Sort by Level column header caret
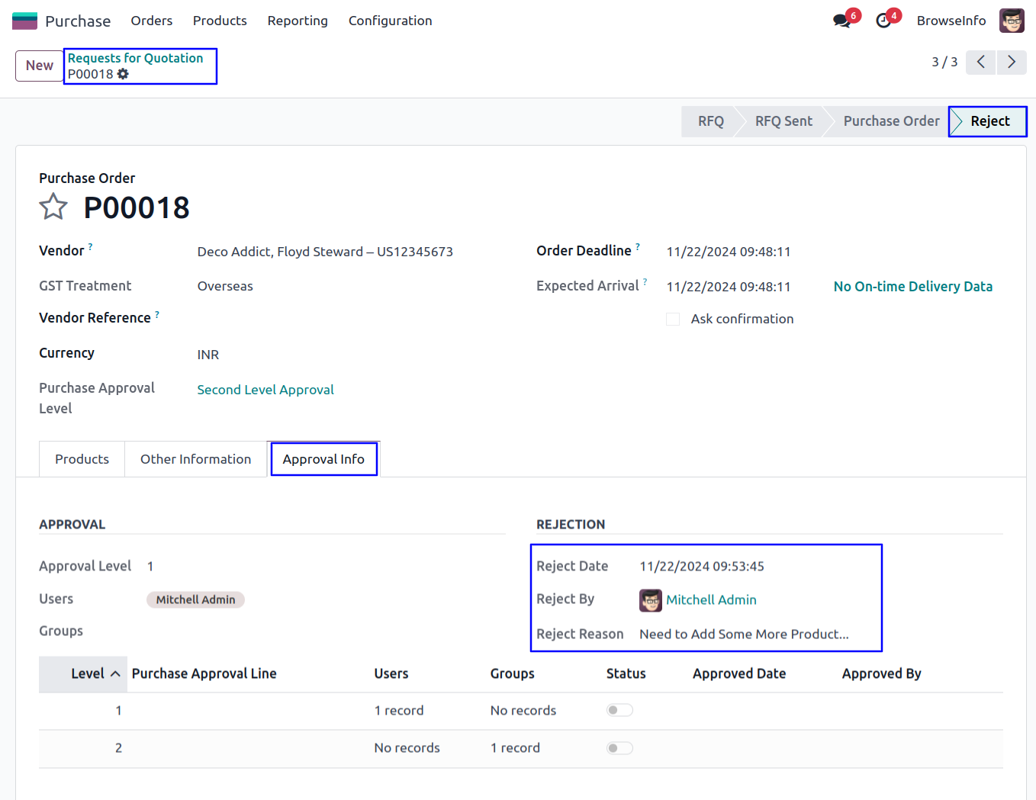Screen dimensions: 1036x800 click(x=115, y=673)
